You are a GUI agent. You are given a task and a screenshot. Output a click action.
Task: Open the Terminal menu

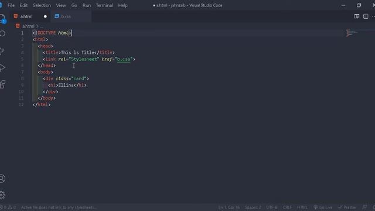(104, 5)
